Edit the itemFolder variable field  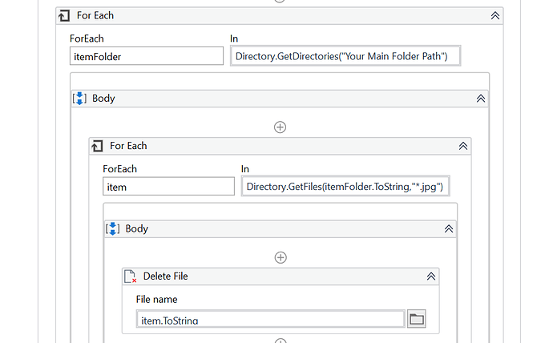[x=147, y=56]
